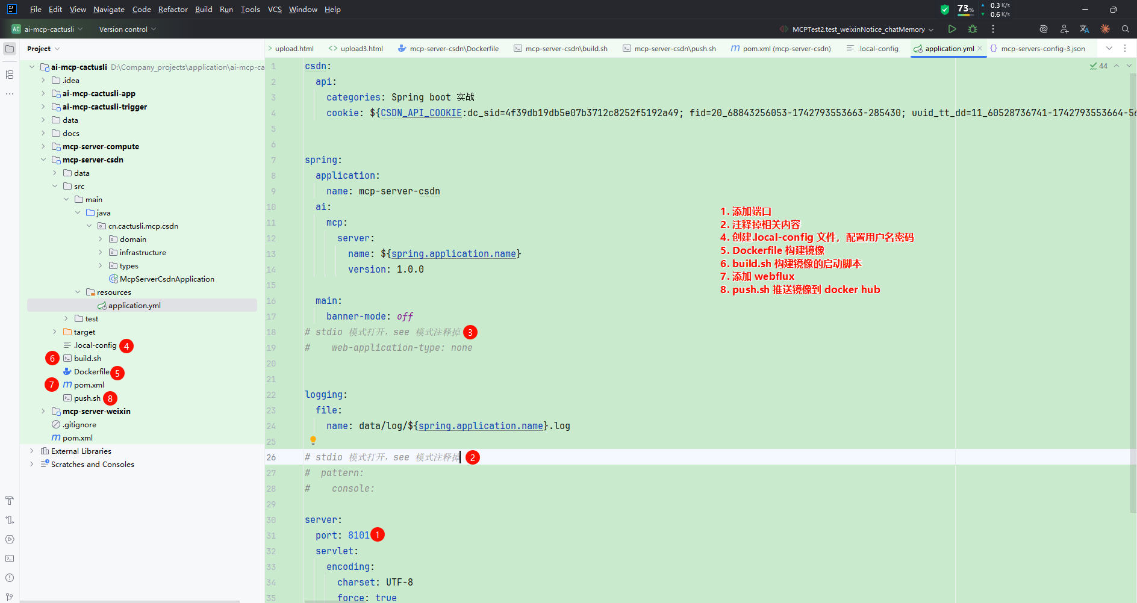Switch to the .local-config tab
The height and width of the screenshot is (603, 1137).
[x=873, y=49]
